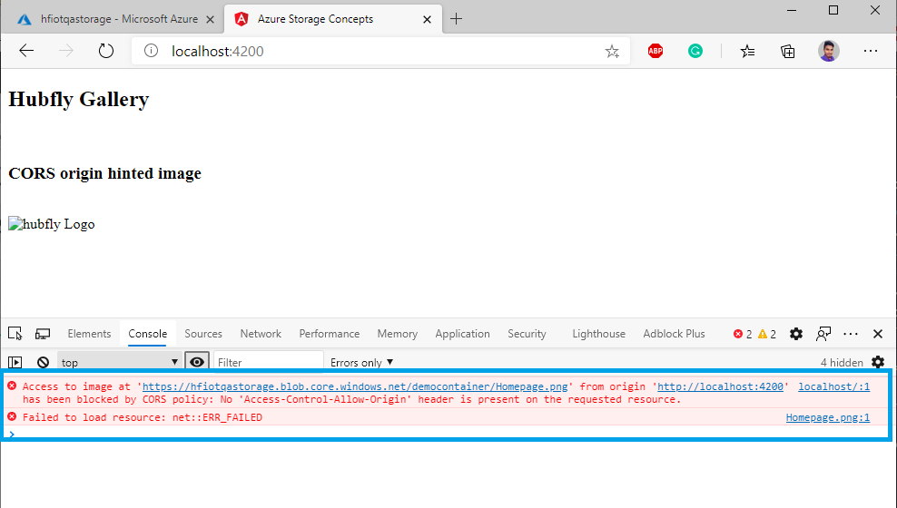Toggle the live expression eye icon
The image size is (897, 508).
(x=197, y=362)
